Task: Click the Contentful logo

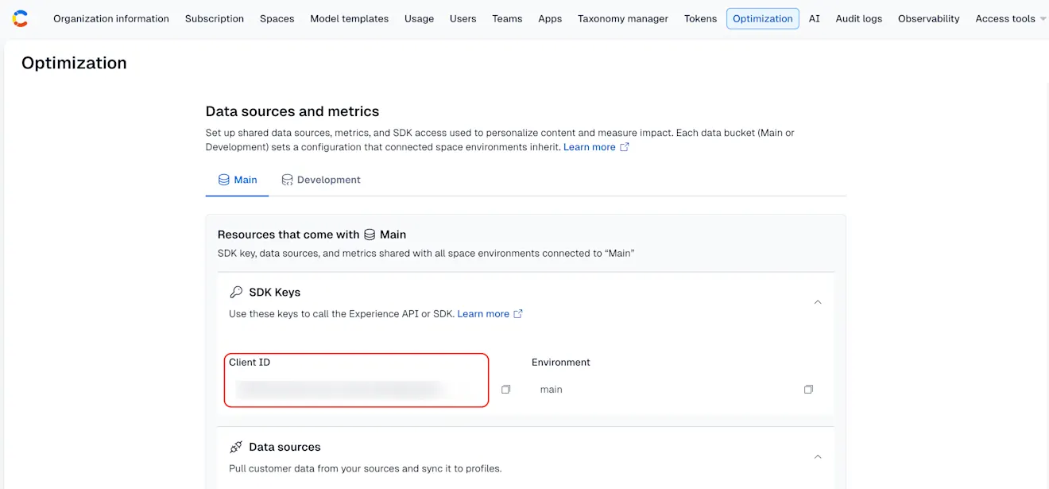Action: pos(19,17)
